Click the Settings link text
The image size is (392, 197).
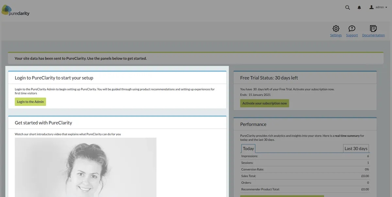pos(336,35)
